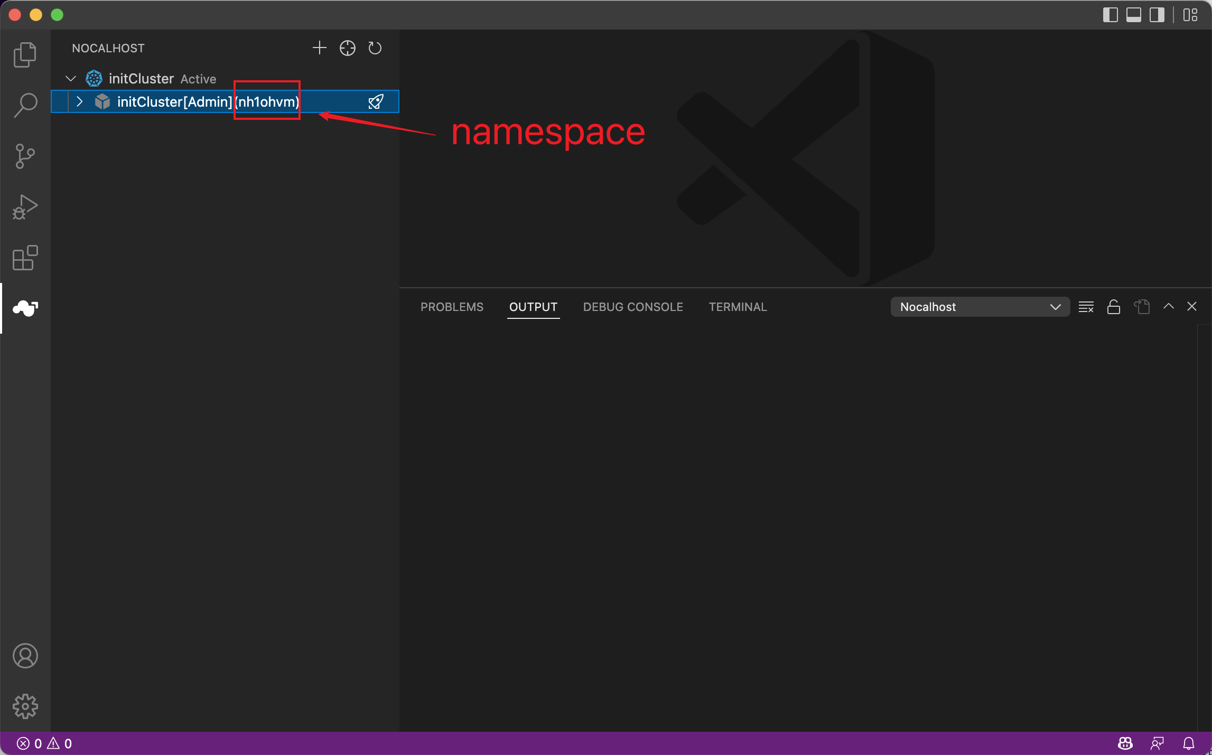Switch to the PROBLEMS tab

452,307
